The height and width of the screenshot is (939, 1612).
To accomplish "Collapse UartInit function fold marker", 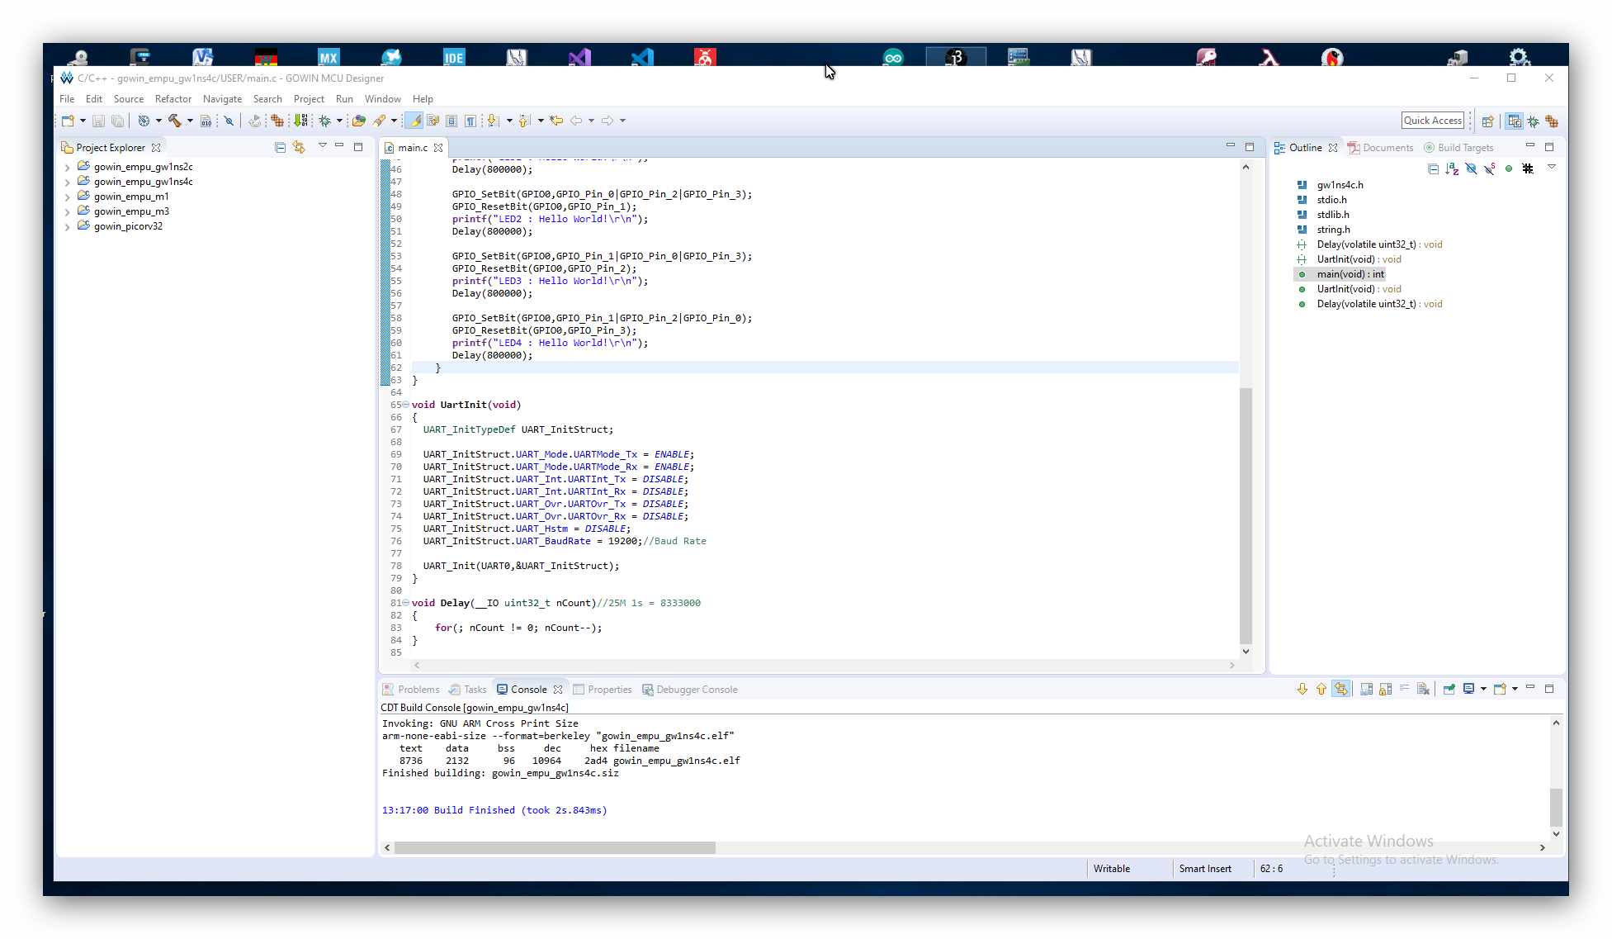I will point(405,405).
